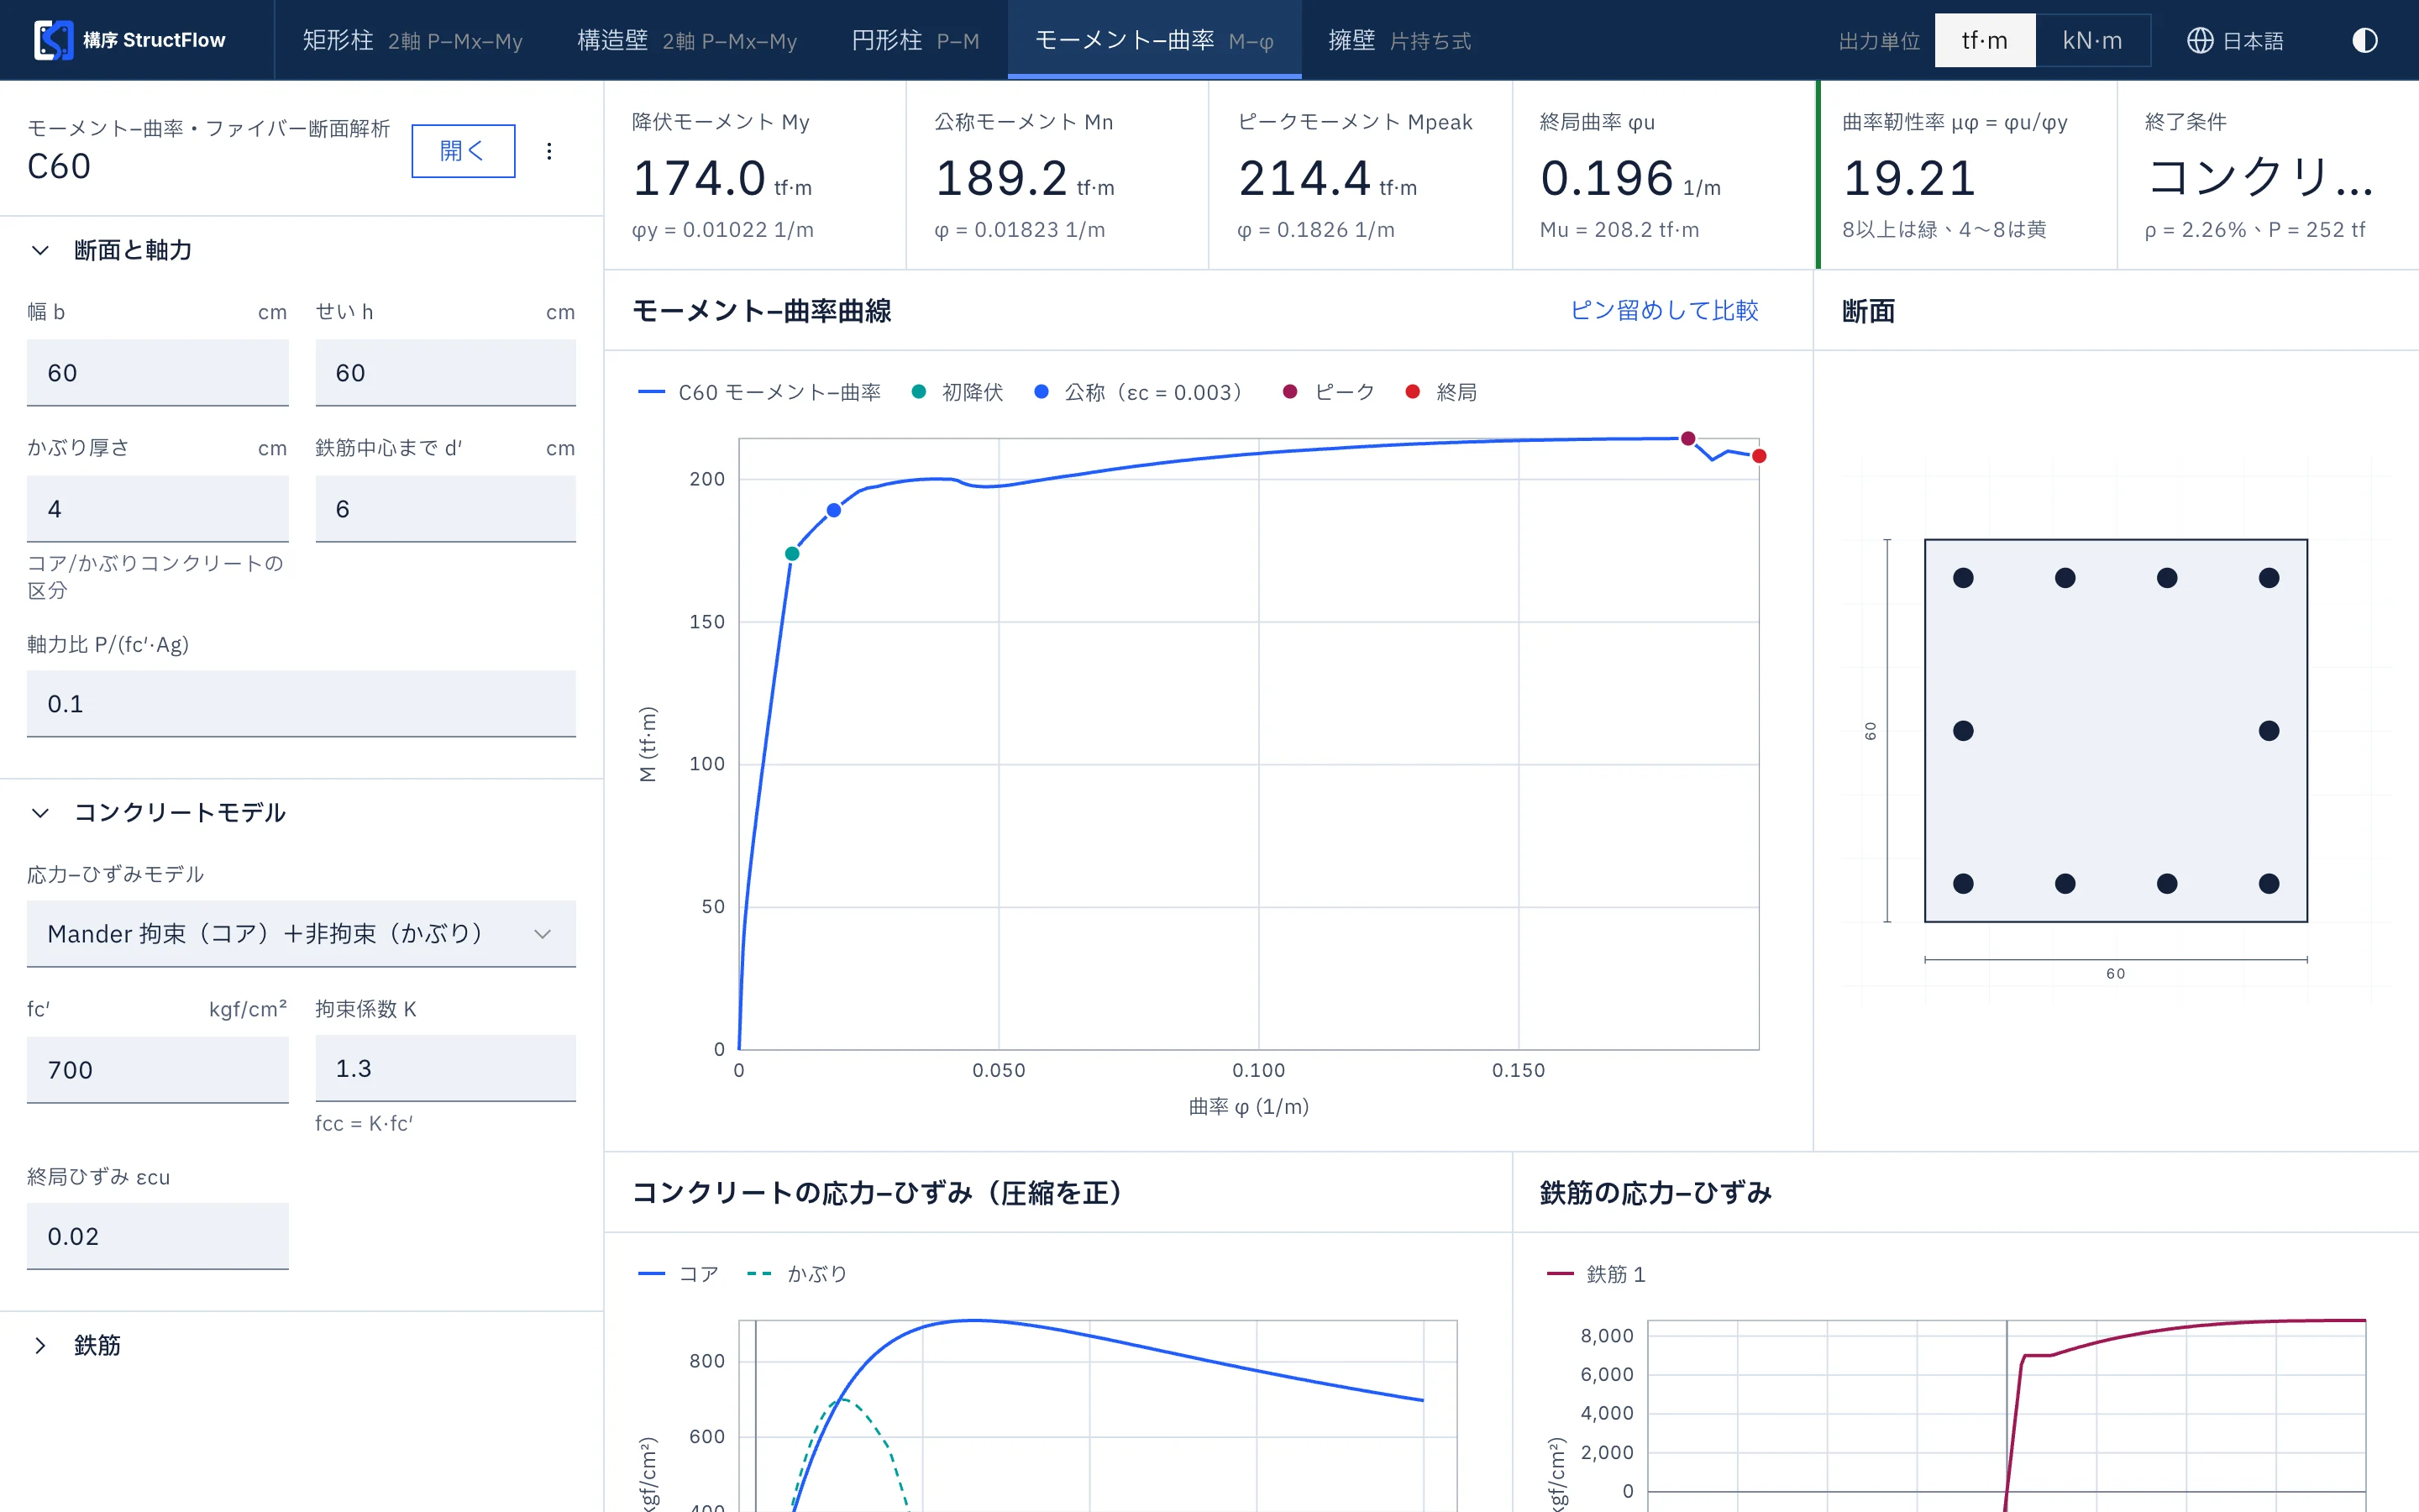Click the StructFlow logo icon
2419x1512 pixels.
53,40
